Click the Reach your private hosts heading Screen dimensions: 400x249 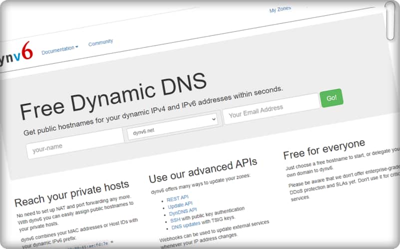pyautogui.click(x=72, y=194)
